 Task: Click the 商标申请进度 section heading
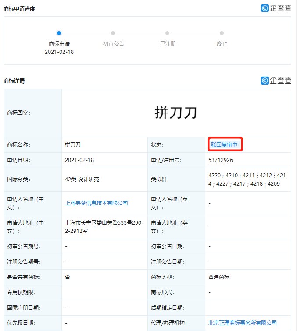(19, 8)
